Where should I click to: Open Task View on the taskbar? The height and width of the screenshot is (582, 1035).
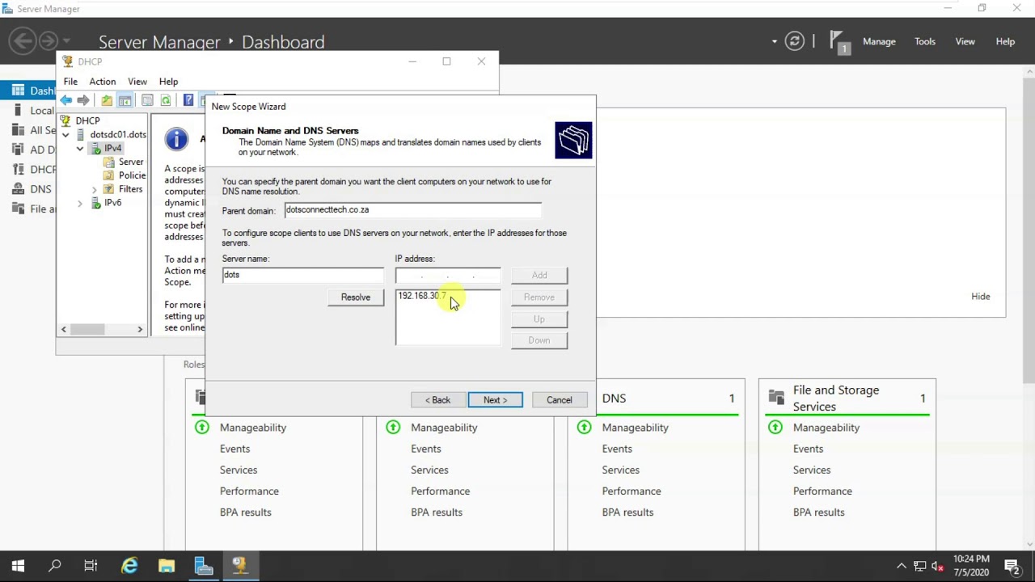coord(91,566)
